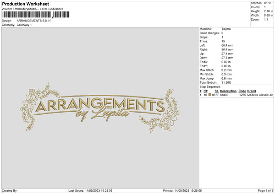The height and width of the screenshot is (194, 275).
Task: Click the Height value 2.16 in
Action: click(x=268, y=11)
